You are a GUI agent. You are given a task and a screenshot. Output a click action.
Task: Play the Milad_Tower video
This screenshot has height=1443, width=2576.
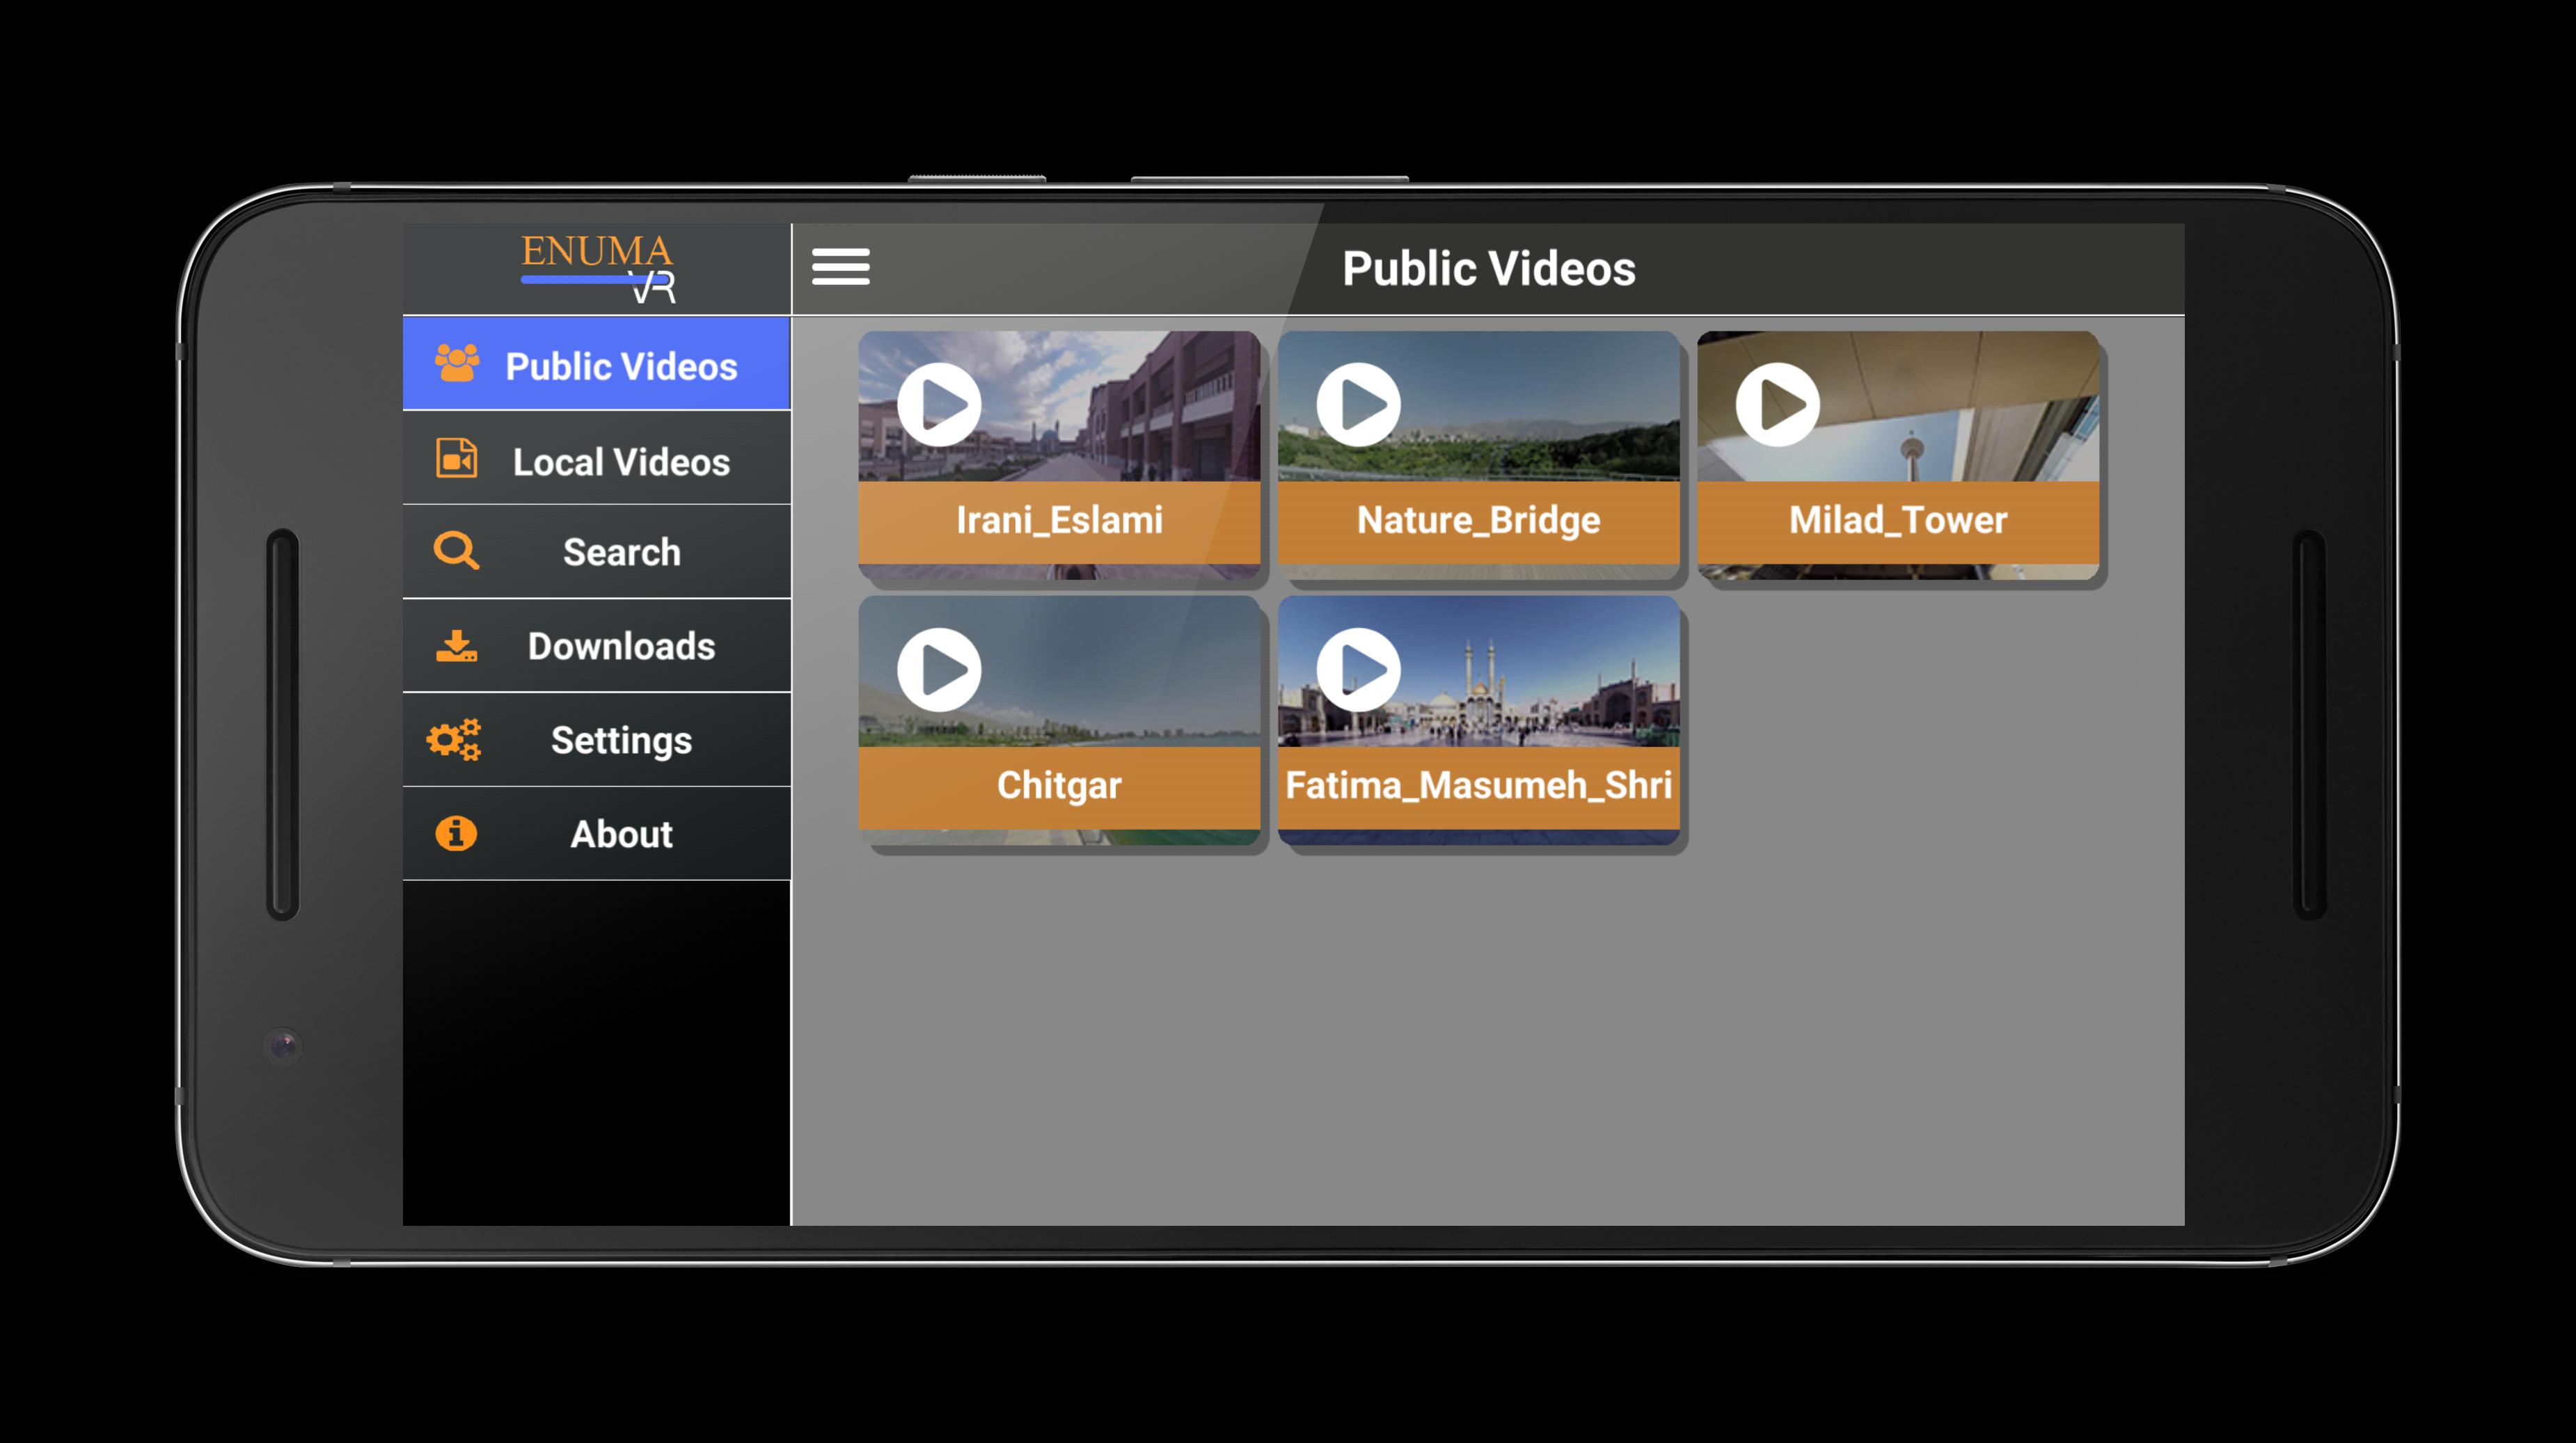[x=1777, y=405]
